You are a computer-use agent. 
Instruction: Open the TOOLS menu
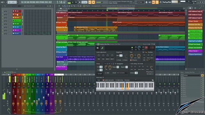click(46, 2)
